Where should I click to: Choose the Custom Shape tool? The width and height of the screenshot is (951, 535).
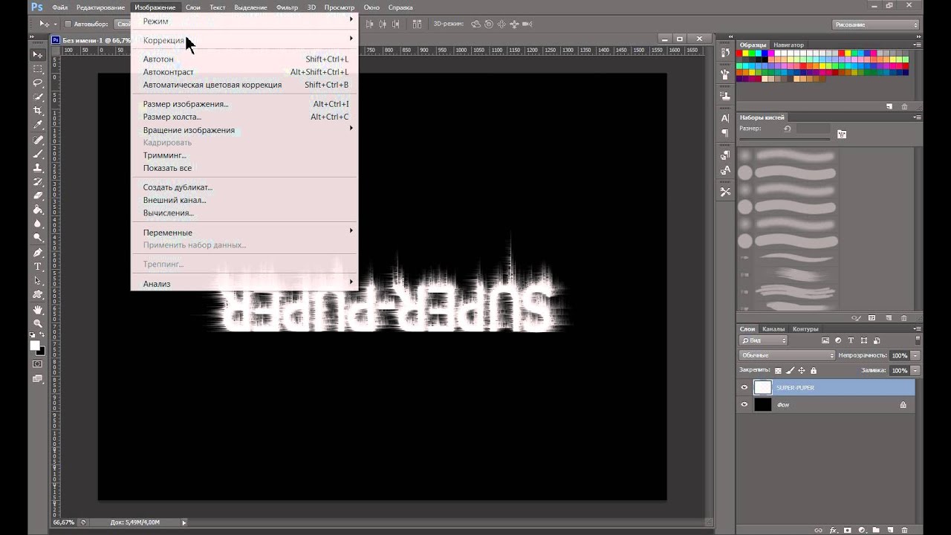[x=38, y=295]
